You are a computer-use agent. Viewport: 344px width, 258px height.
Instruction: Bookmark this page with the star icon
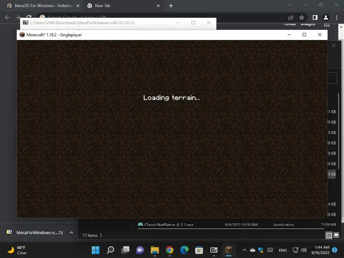coord(302,17)
